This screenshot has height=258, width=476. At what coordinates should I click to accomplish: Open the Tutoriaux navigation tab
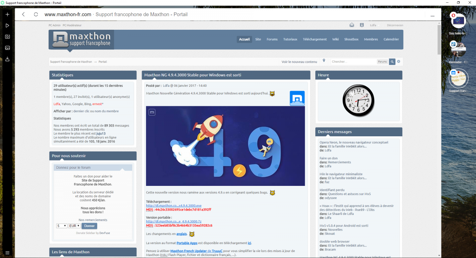[x=290, y=39]
